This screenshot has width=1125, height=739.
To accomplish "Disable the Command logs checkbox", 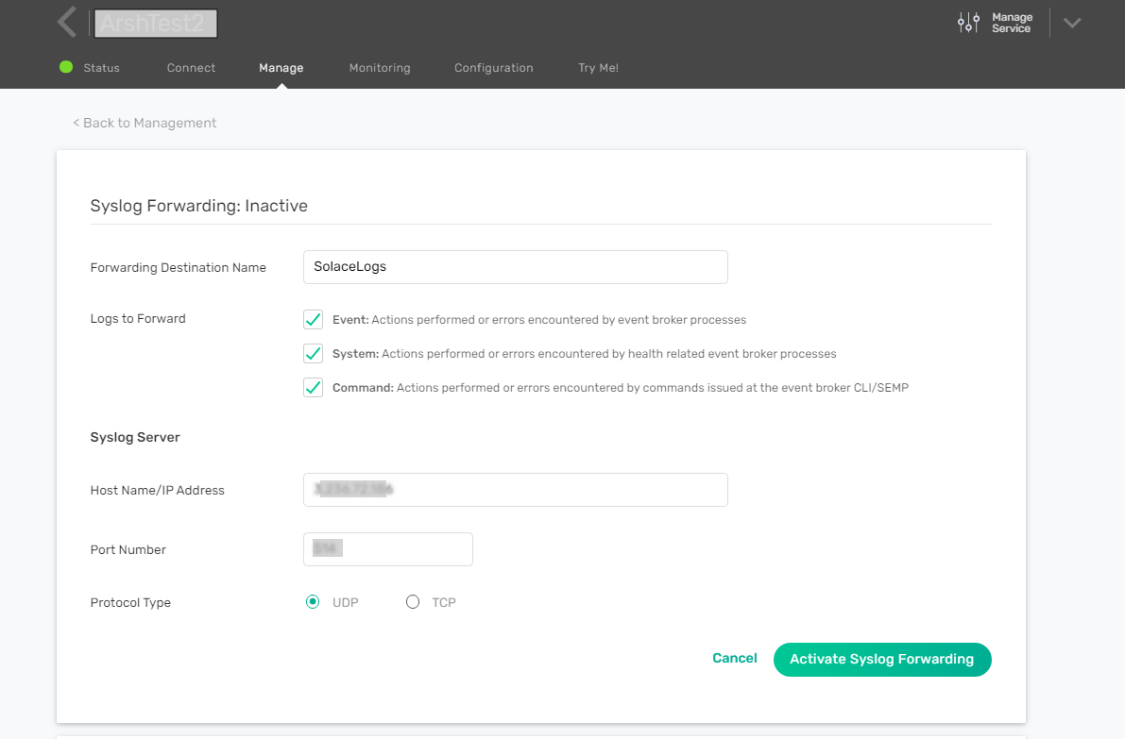I will (314, 388).
